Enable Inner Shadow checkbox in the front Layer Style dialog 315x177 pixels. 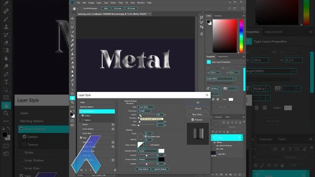(81, 129)
